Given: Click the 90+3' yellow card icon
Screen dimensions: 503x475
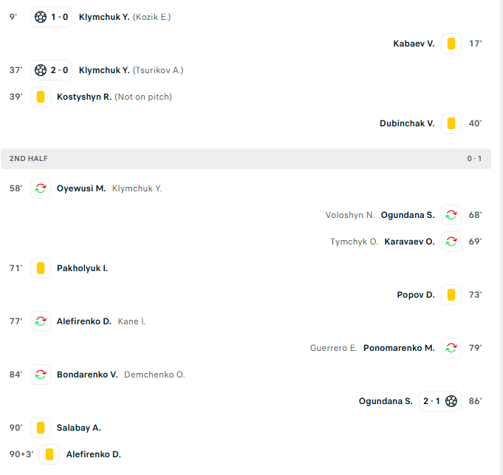Looking at the screenshot, I should 50,454.
